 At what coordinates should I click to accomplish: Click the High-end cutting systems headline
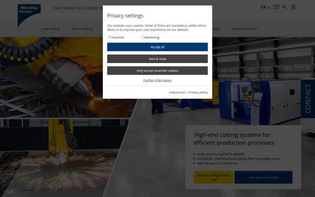pos(234,139)
